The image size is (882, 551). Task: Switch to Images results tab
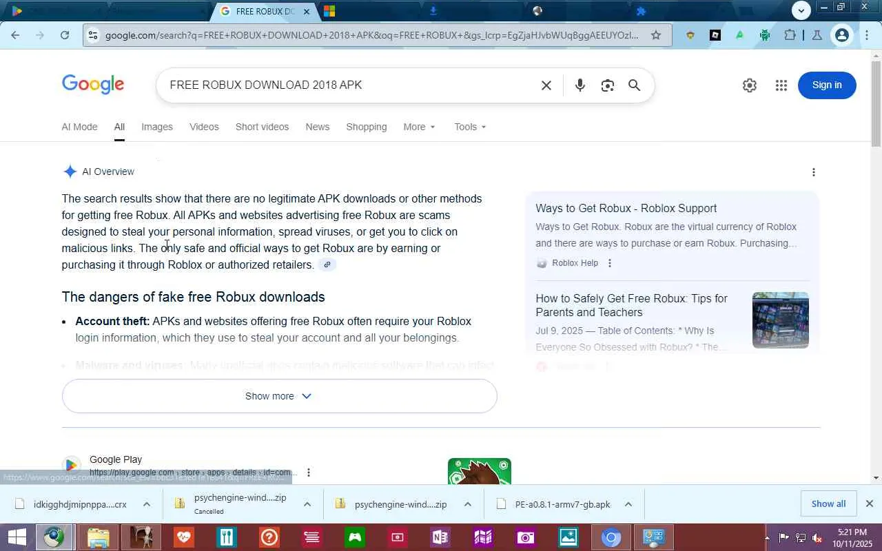pos(157,127)
